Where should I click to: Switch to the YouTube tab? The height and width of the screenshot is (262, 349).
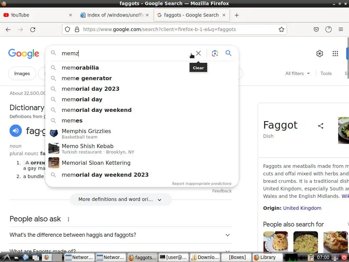38,15
